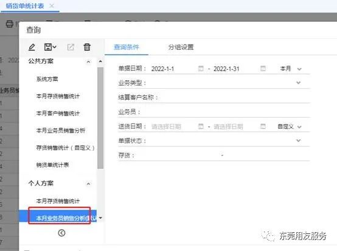Select the 本月客户销售统计 scheme
This screenshot has height=251, width=337.
tap(58, 113)
